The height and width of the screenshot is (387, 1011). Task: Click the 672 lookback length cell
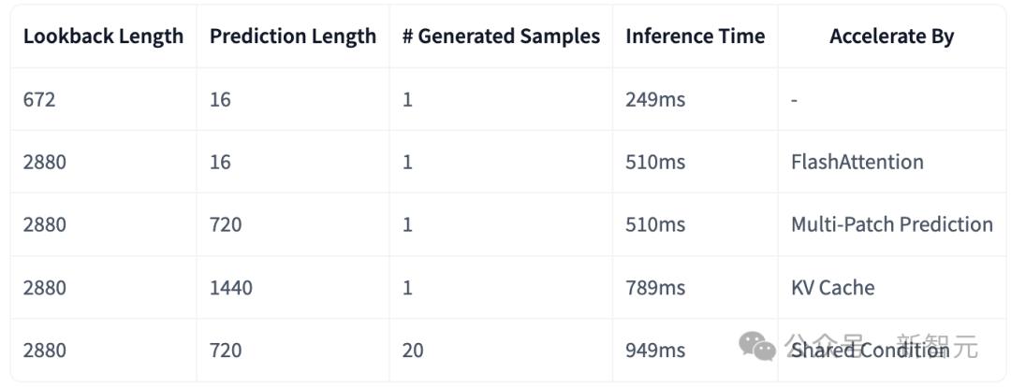pyautogui.click(x=39, y=99)
